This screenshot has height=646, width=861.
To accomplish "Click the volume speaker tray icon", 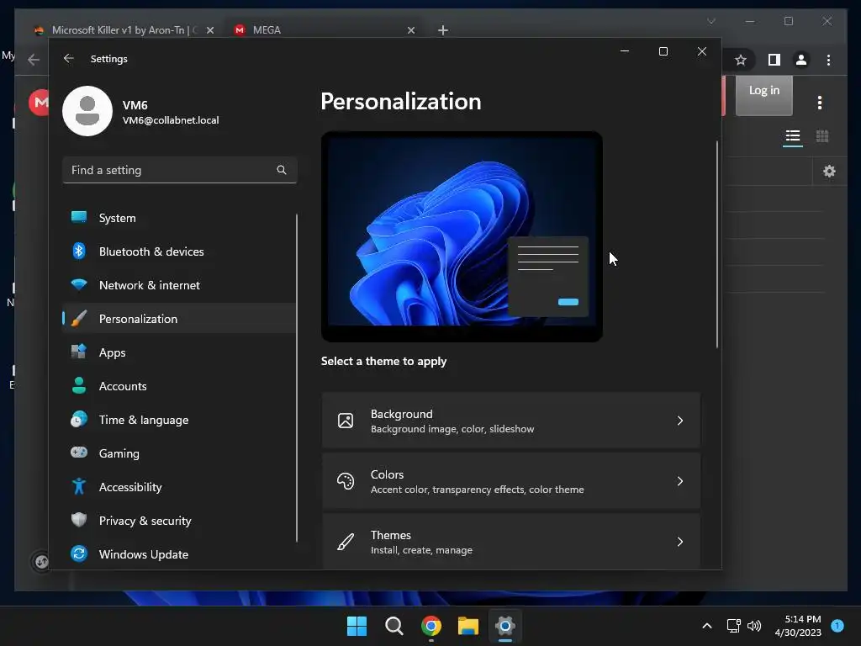I will pyautogui.click(x=754, y=626).
